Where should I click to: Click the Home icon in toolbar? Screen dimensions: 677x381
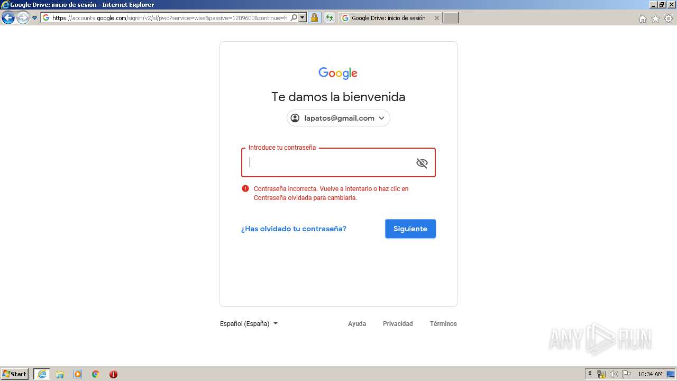(x=642, y=19)
